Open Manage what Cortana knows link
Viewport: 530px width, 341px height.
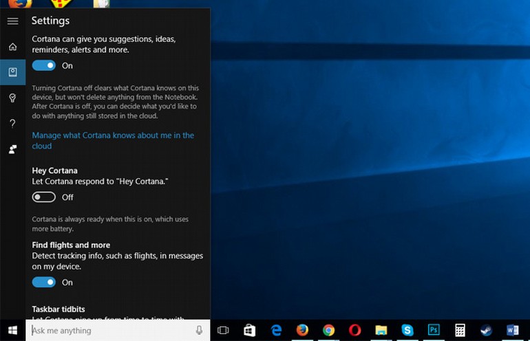(x=113, y=140)
